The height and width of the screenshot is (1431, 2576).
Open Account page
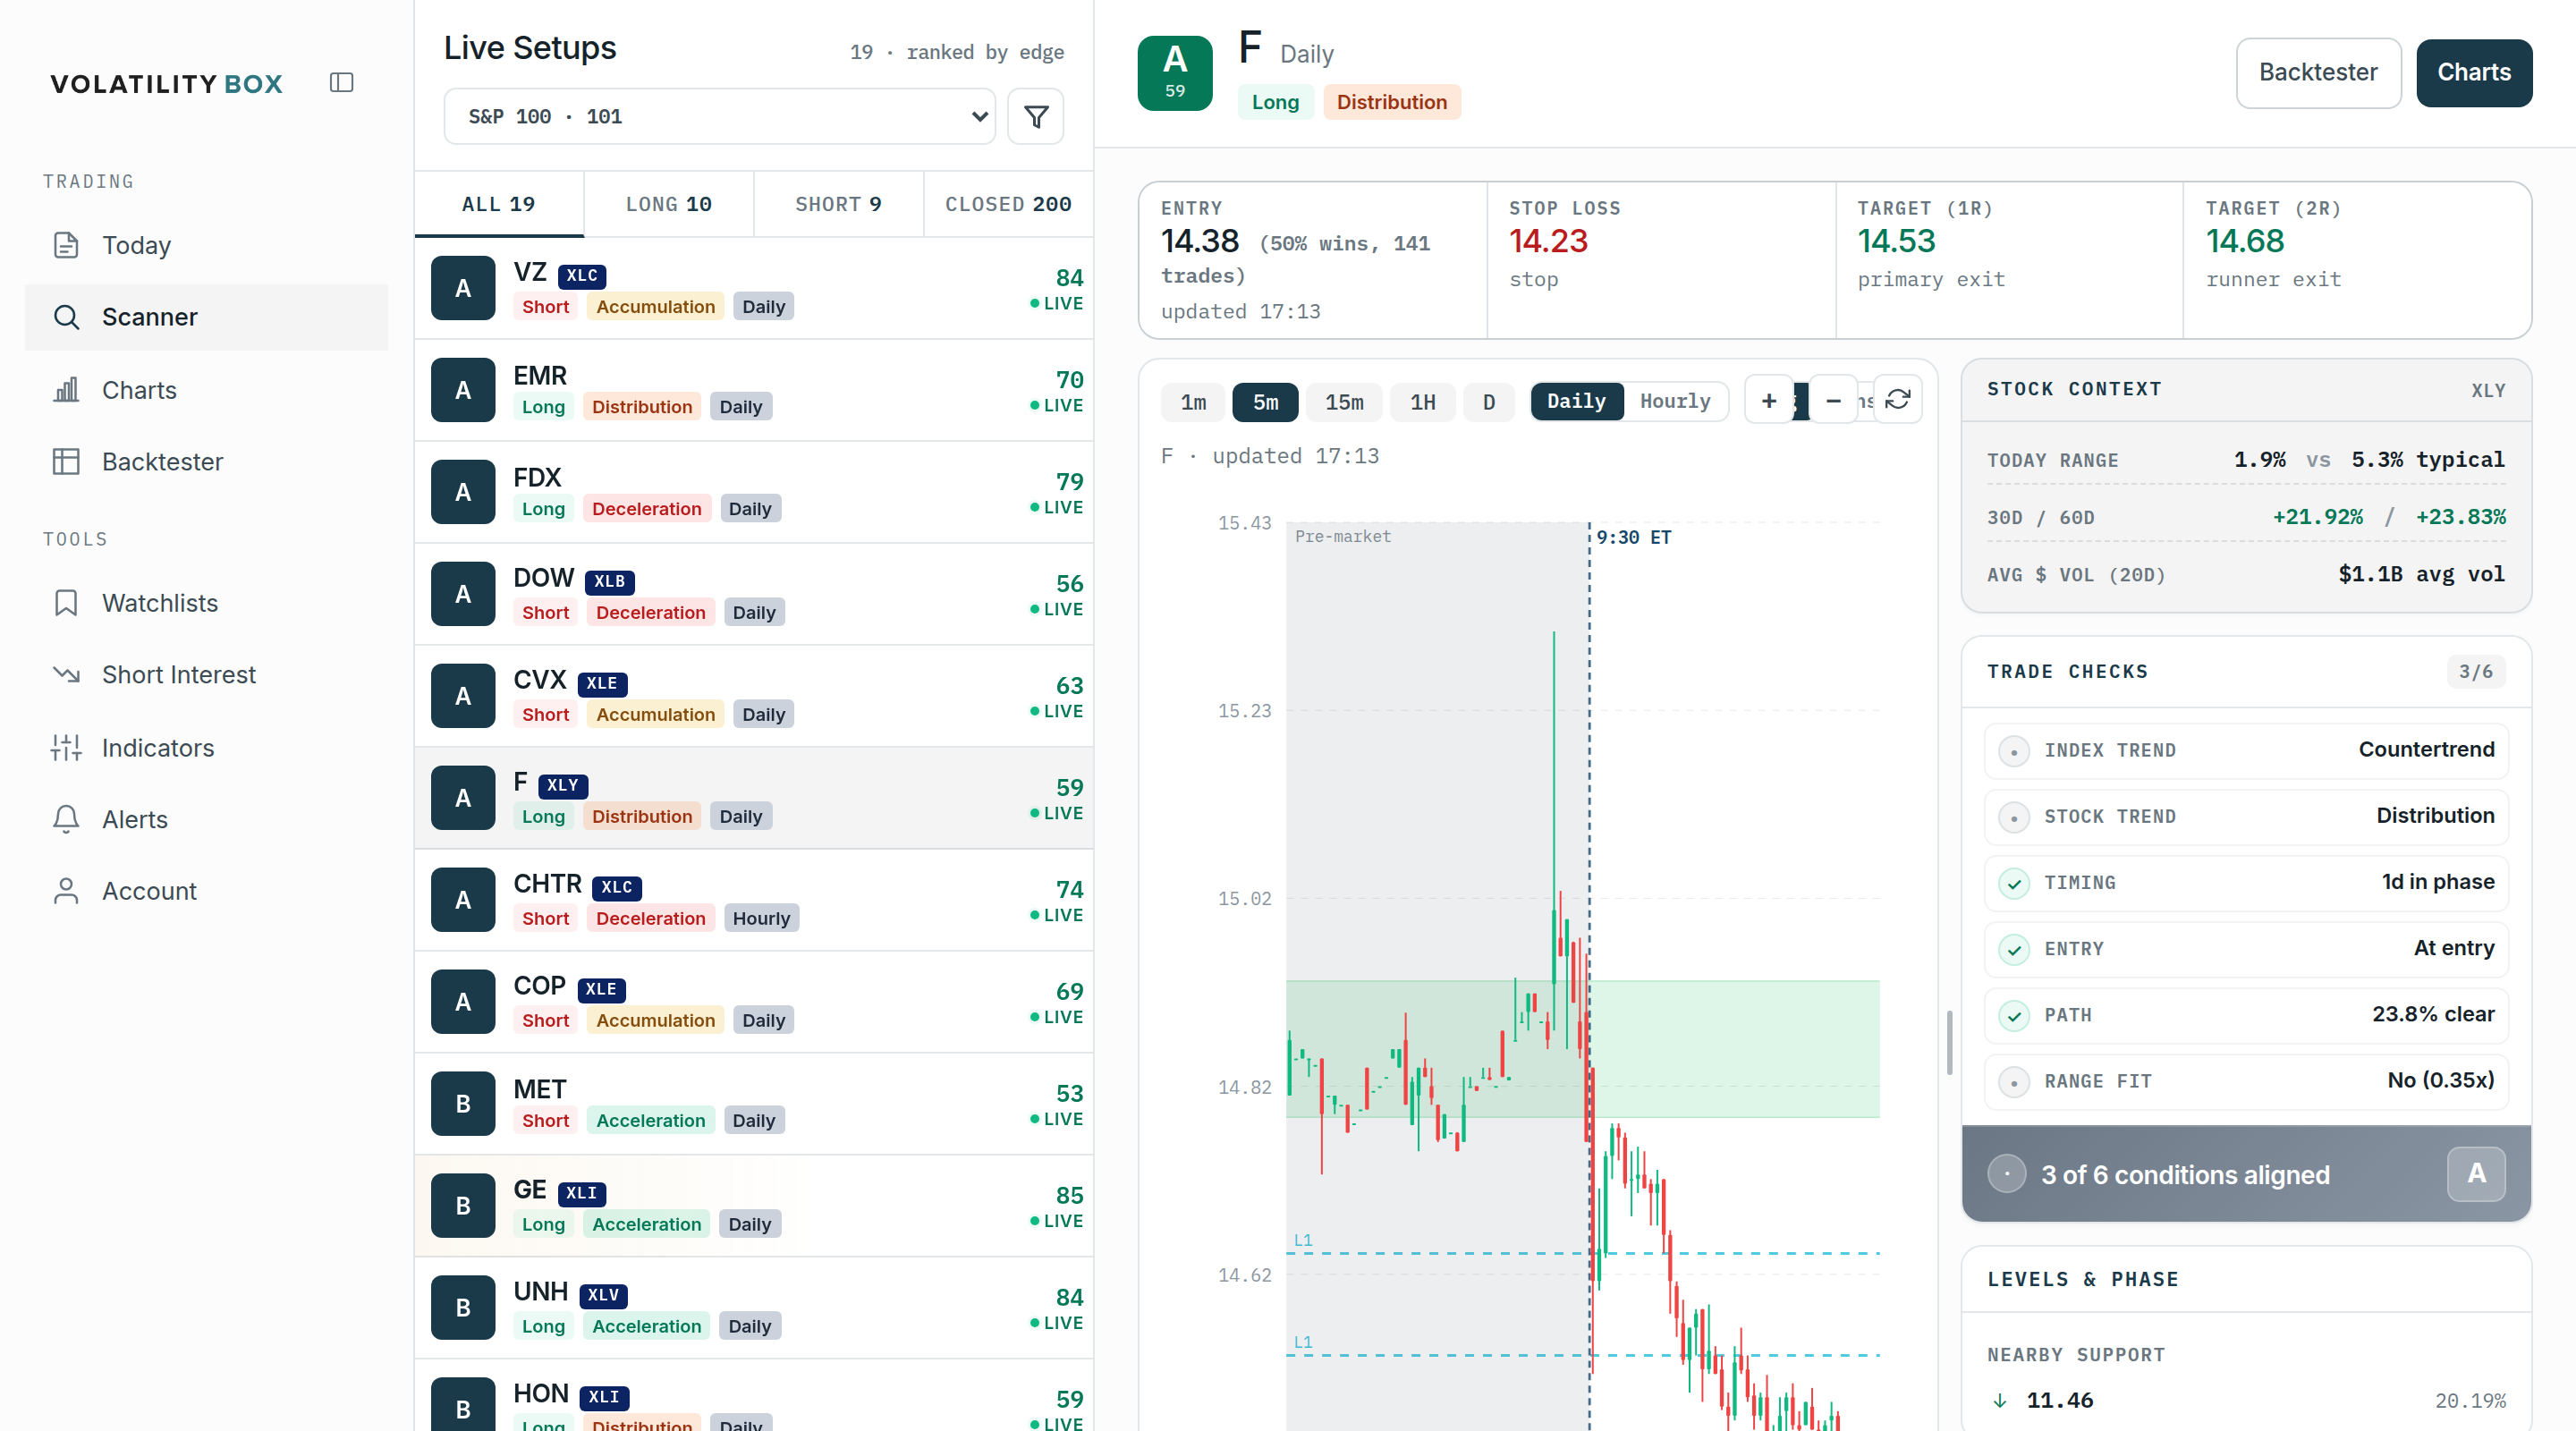(206, 890)
